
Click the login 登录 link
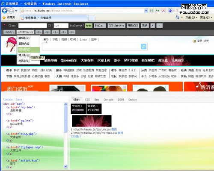[x=199, y=41]
